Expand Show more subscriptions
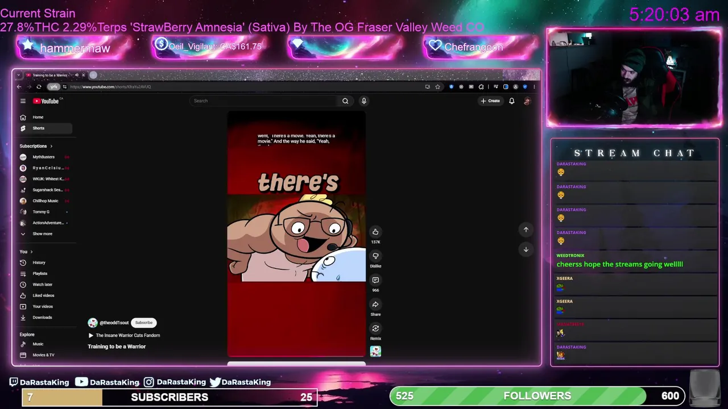Screen dimensions: 728x409 point(44,234)
